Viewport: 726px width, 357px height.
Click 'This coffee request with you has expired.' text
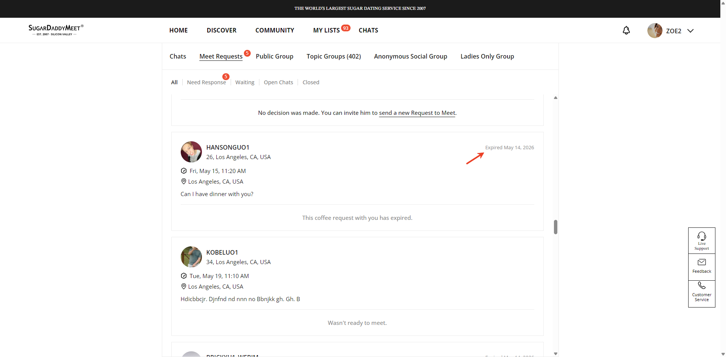(357, 218)
